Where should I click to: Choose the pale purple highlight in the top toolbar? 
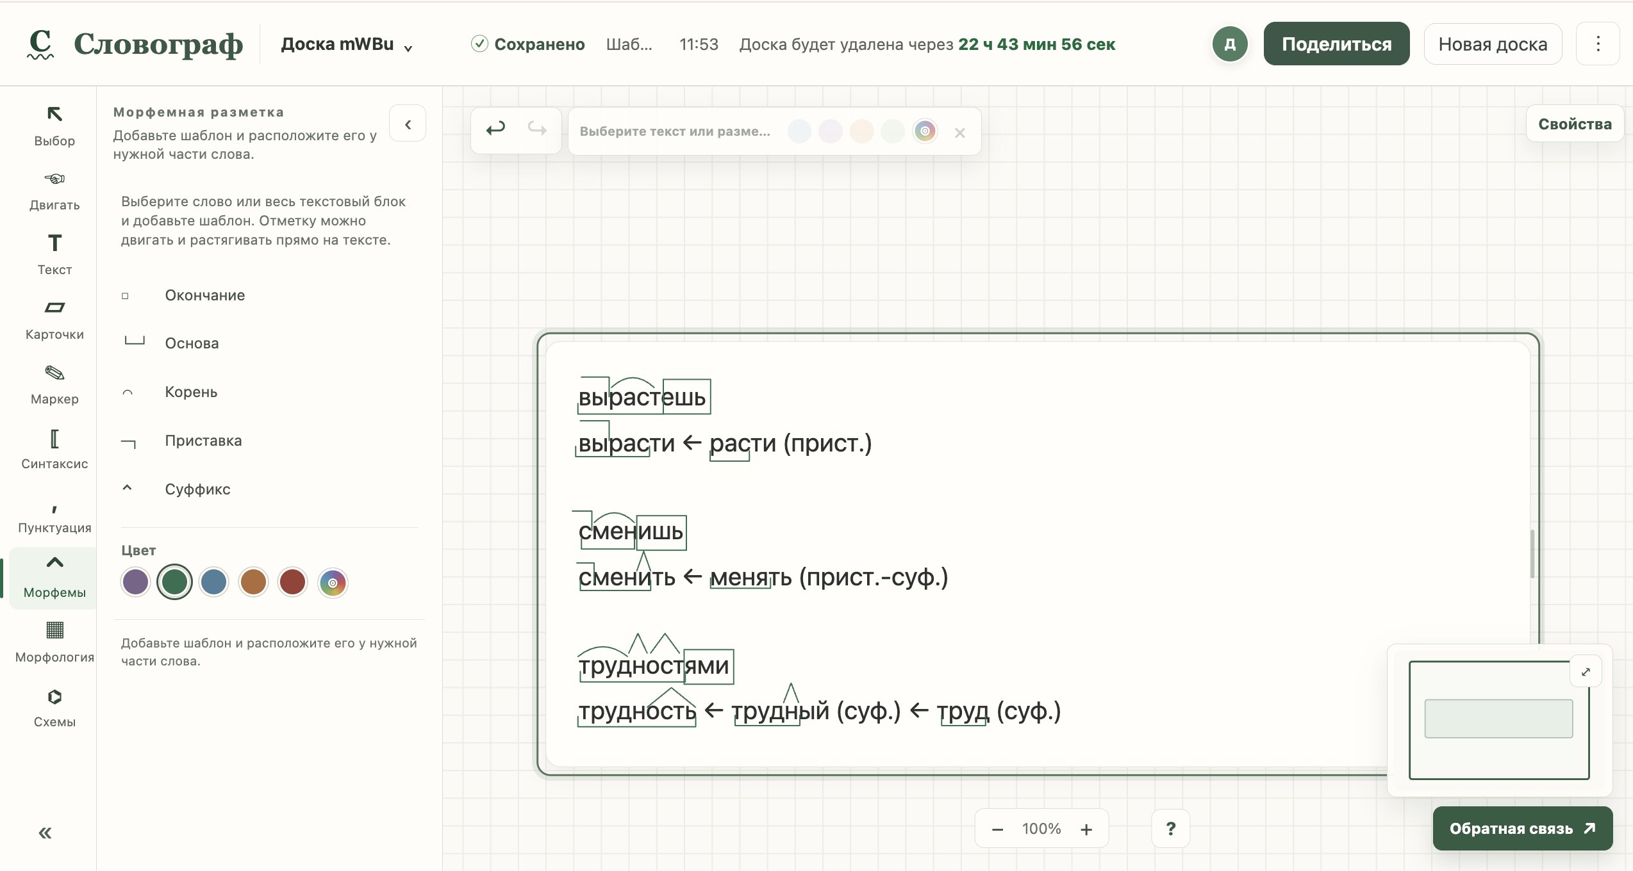click(x=831, y=131)
